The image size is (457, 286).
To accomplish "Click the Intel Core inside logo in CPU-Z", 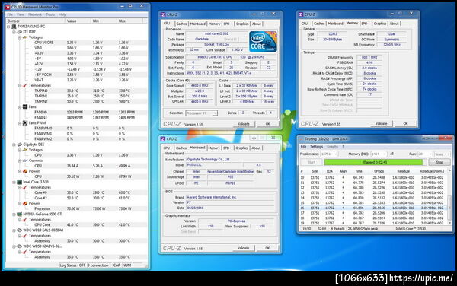I will (263, 42).
